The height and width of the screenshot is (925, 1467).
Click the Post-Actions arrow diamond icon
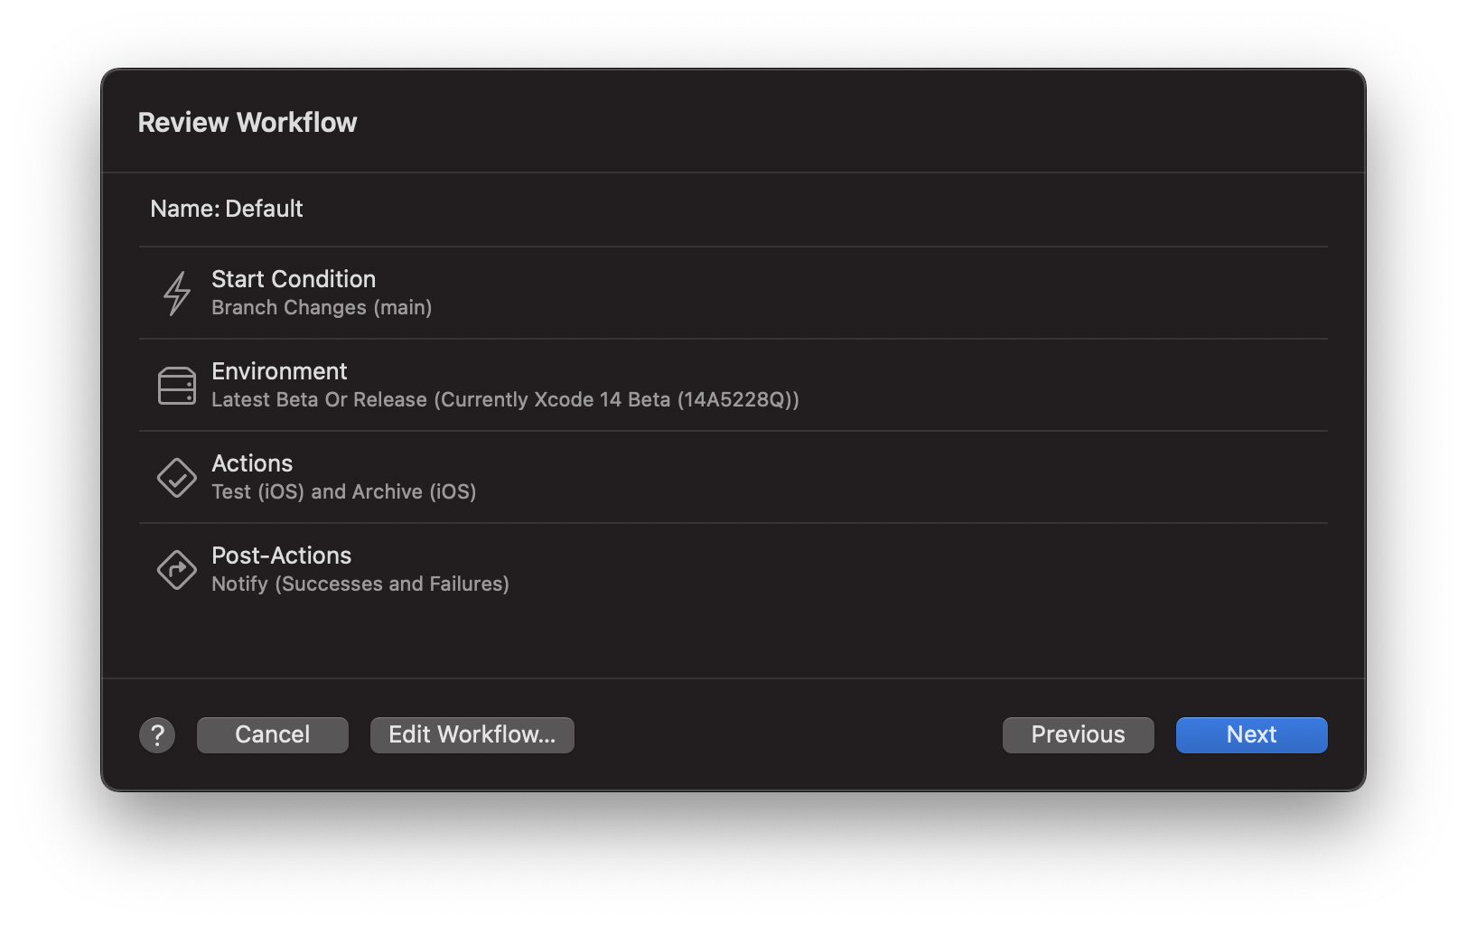[177, 570]
